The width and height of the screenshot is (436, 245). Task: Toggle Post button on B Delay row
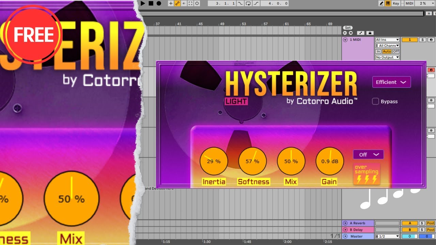click(x=431, y=230)
